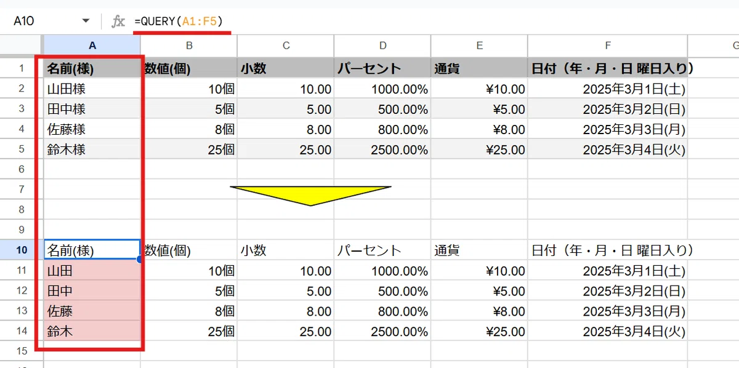Screen dimensions: 739x368
Task: Click cell 2025年3月3日(月) in row 4
Action: (608, 129)
